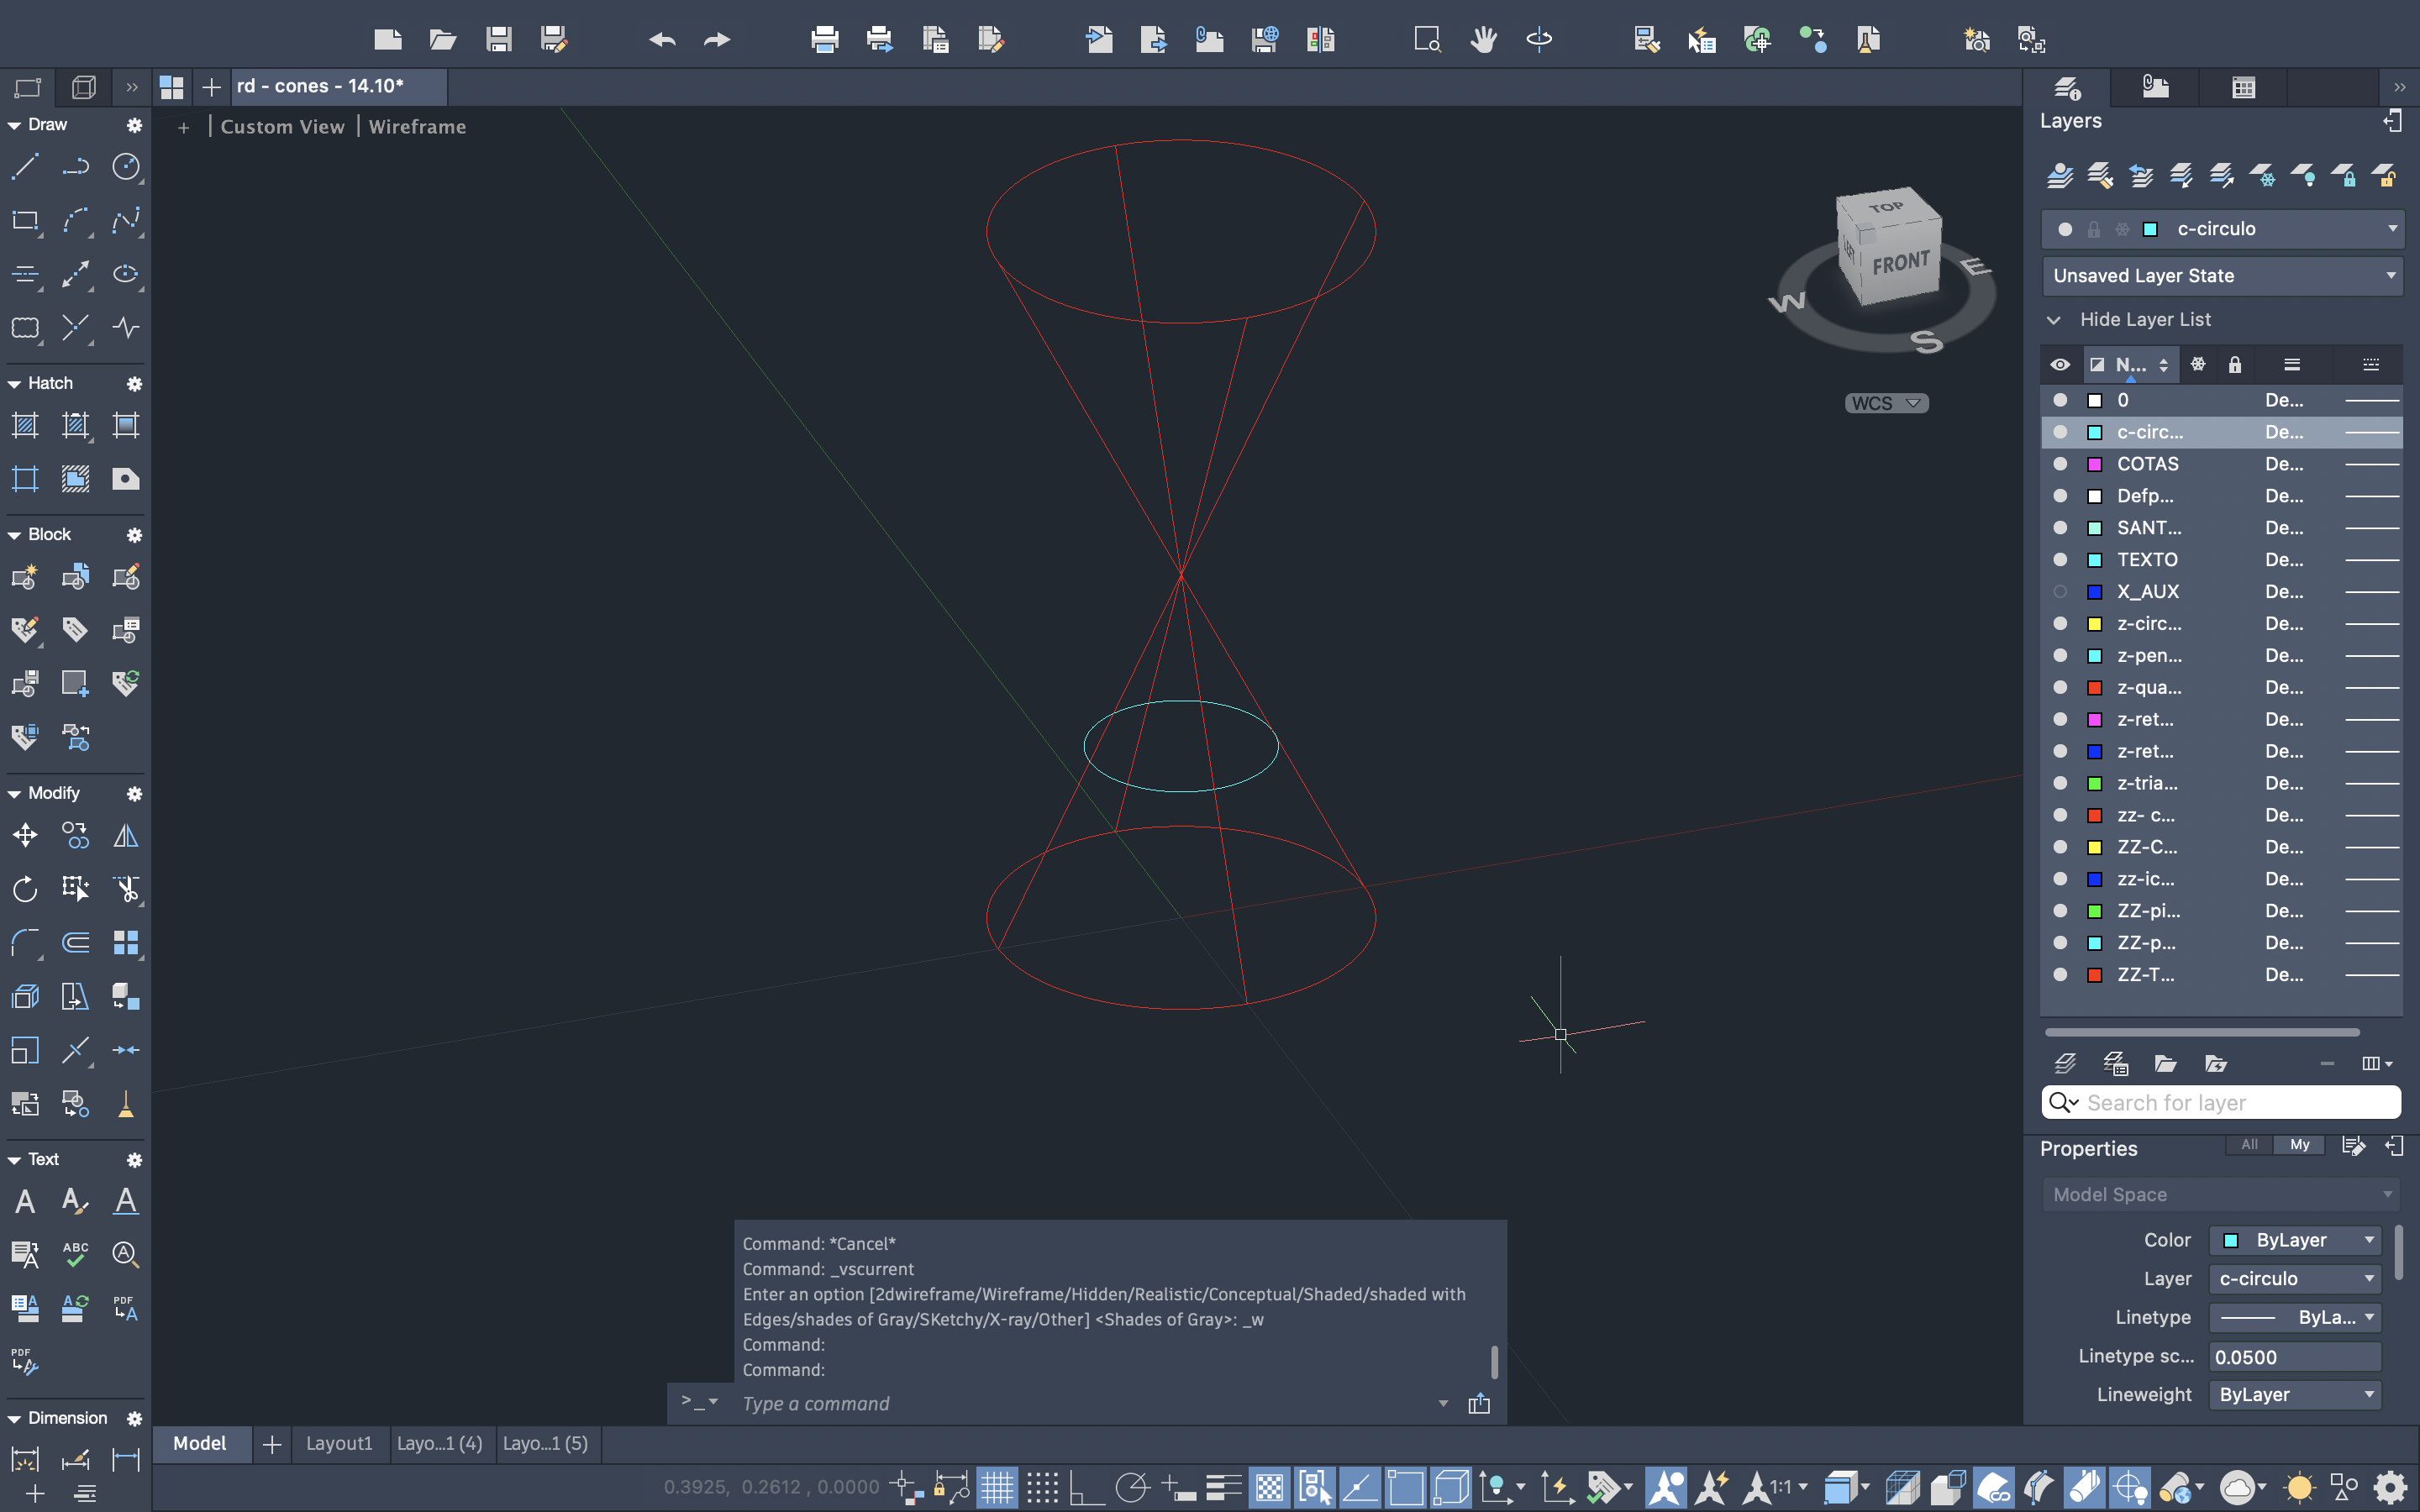Viewport: 2420px width, 1512px height.
Task: Select the Line tool in Draw panel
Action: point(25,166)
